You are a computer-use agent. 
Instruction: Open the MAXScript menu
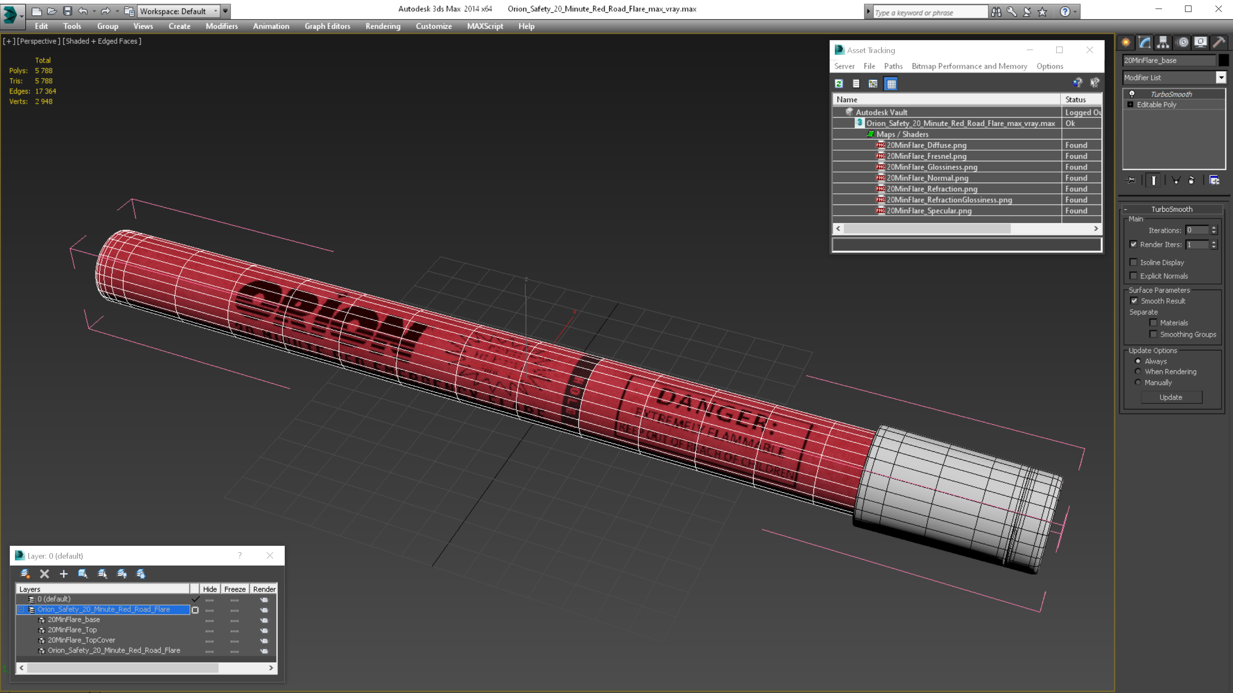pyautogui.click(x=485, y=26)
